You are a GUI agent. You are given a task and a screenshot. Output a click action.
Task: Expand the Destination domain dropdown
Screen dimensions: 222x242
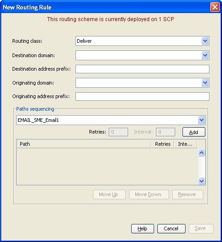[x=205, y=55]
